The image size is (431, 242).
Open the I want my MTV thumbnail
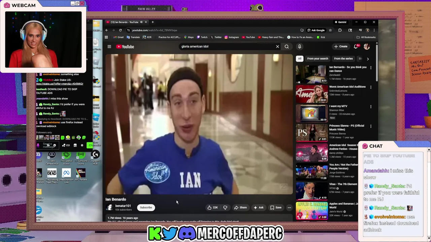311,113
